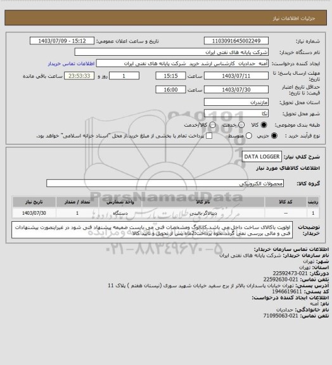
Task: Tick the اسناد خزانه اسلامی payment checkbox
Action: 209,136
